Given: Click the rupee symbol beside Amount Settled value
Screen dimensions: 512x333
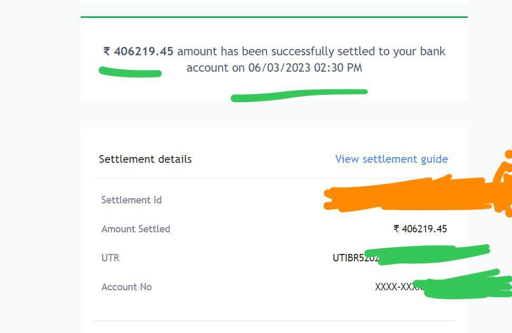Looking at the screenshot, I should click(397, 229).
